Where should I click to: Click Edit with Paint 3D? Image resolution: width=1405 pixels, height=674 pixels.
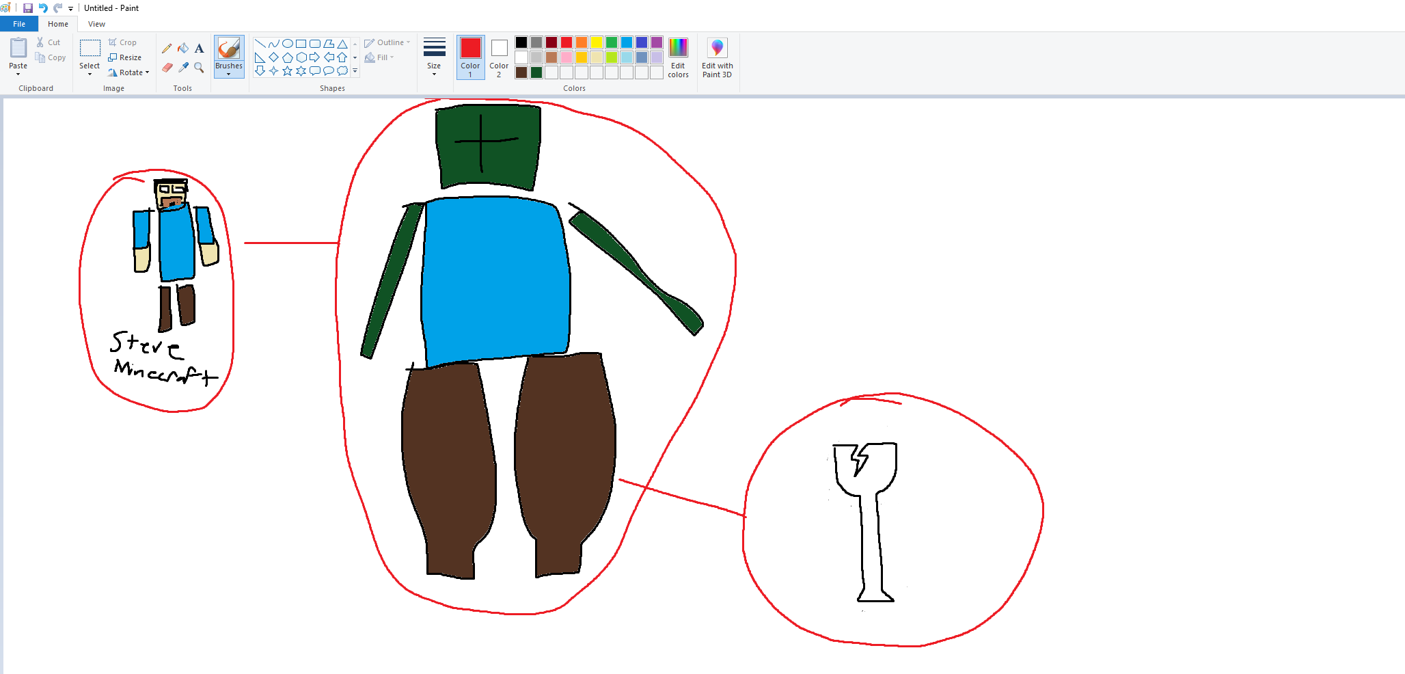tap(717, 57)
